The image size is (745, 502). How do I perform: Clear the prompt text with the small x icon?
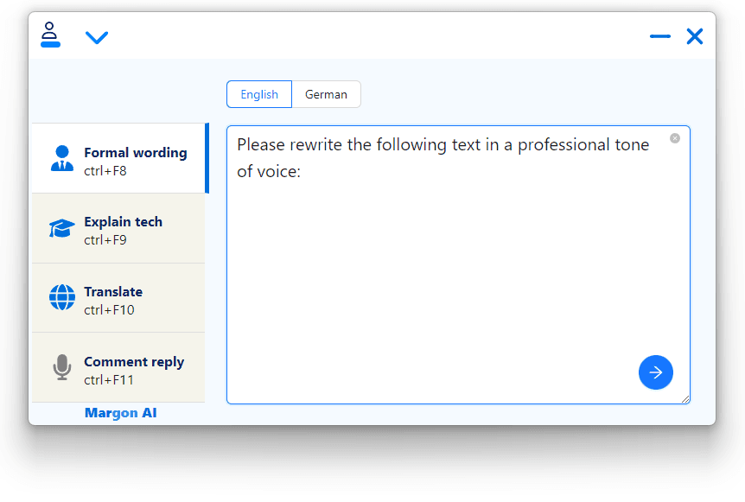point(675,138)
